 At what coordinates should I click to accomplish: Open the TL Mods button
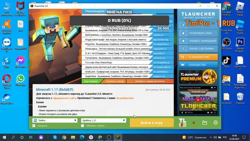182,123
